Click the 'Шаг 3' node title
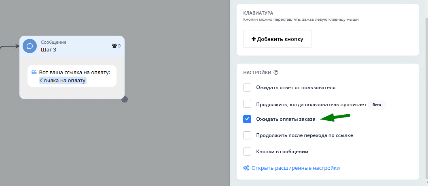The image size is (428, 186). [x=49, y=49]
